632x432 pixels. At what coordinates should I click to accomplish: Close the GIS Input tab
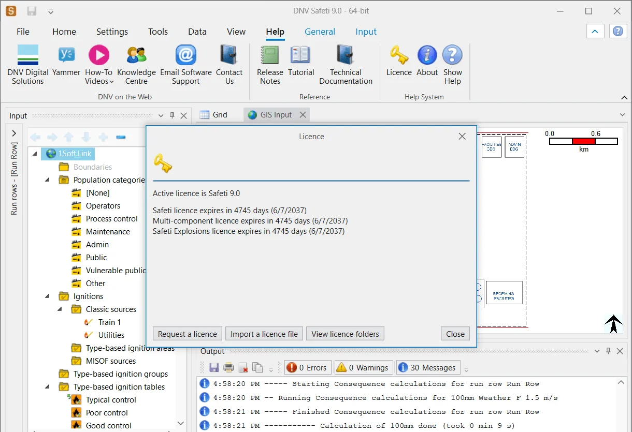(303, 115)
